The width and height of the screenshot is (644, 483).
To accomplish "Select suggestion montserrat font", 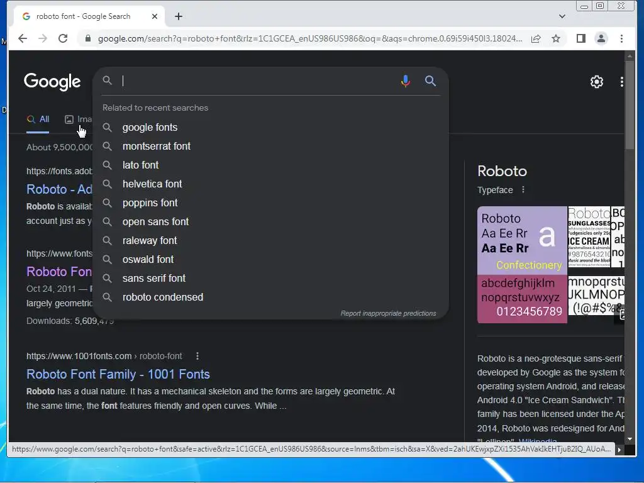I will click(x=270, y=146).
